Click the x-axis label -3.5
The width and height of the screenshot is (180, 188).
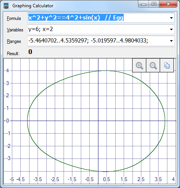38,179
